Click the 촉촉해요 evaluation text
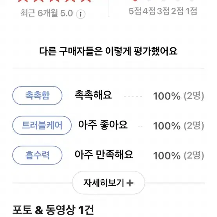The width and height of the screenshot is (217, 217). coord(93,95)
